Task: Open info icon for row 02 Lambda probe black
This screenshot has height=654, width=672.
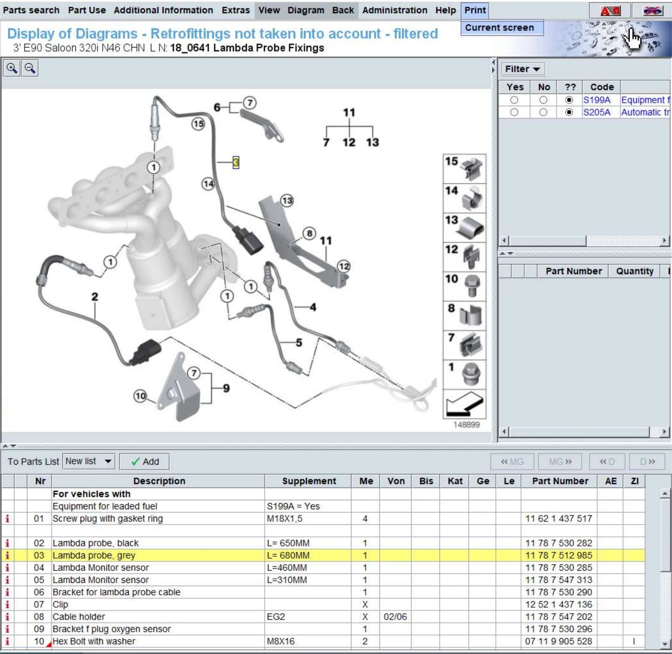Action: click(x=7, y=543)
